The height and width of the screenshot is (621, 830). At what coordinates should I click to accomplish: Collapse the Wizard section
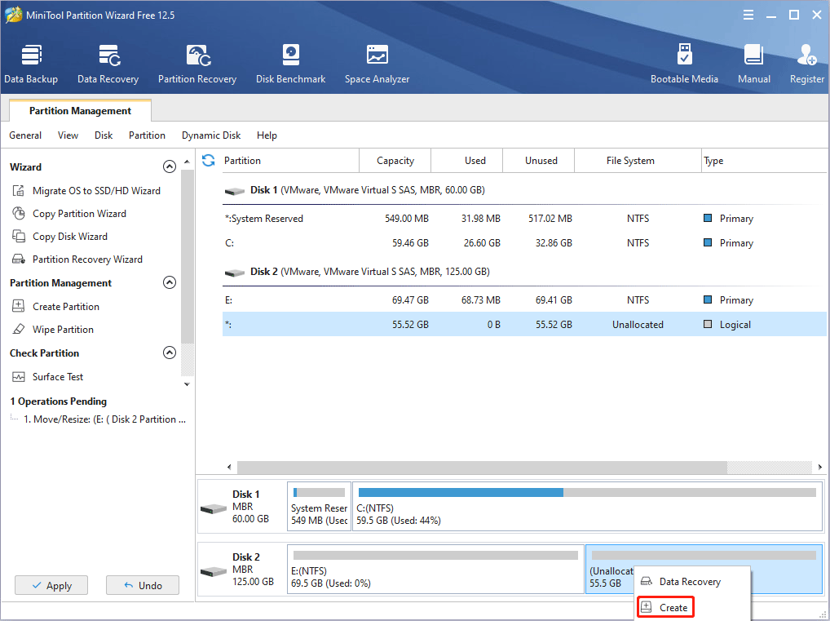170,167
